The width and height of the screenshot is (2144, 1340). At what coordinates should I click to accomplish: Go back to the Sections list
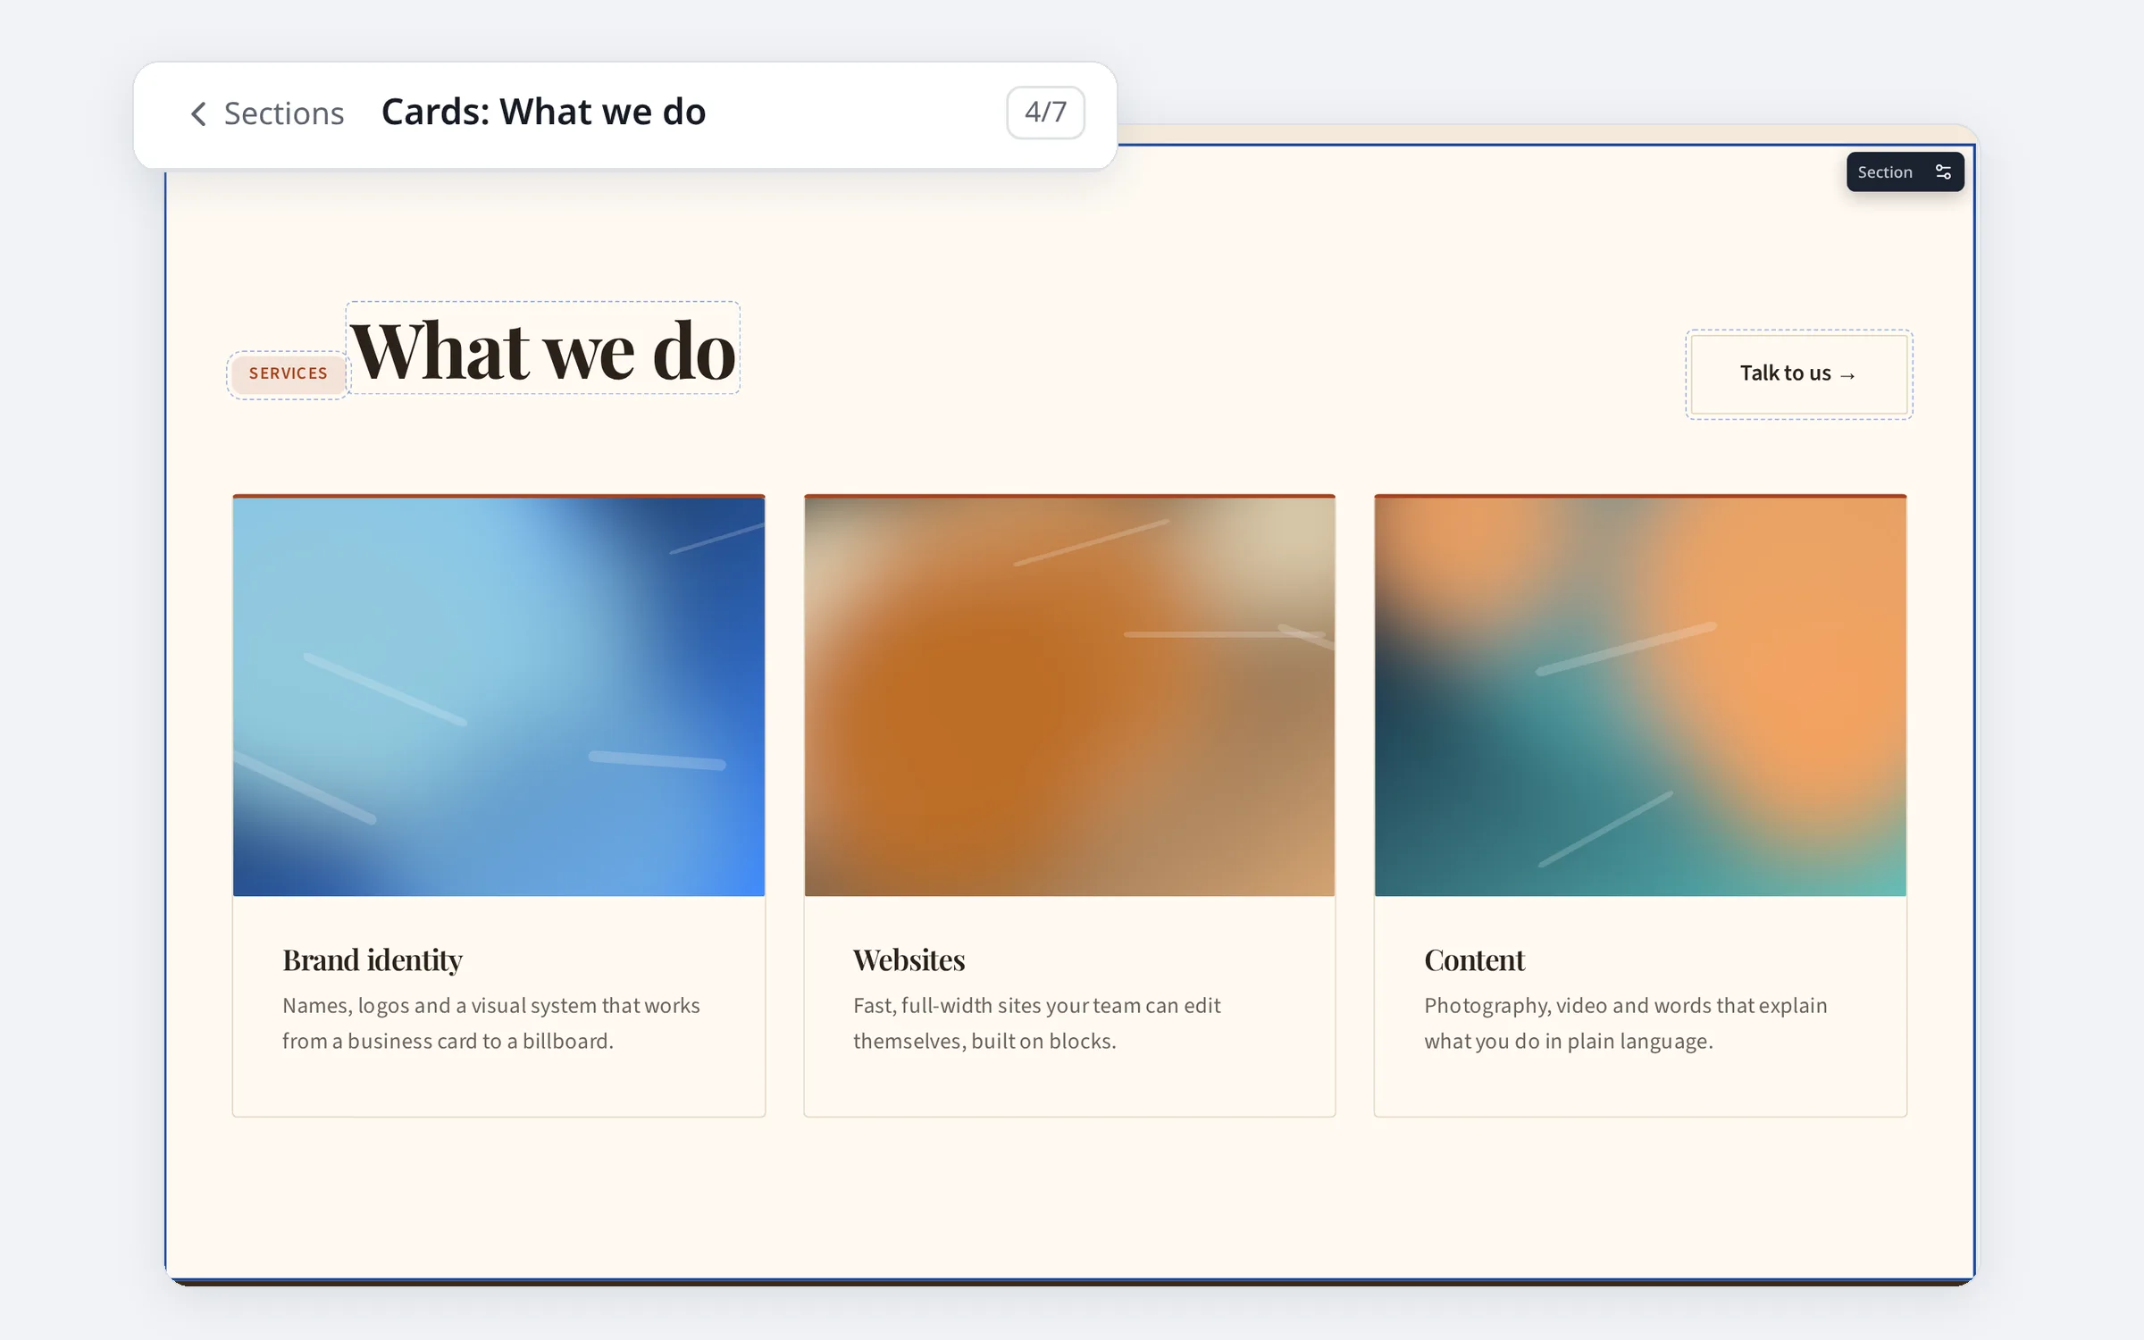coord(266,113)
